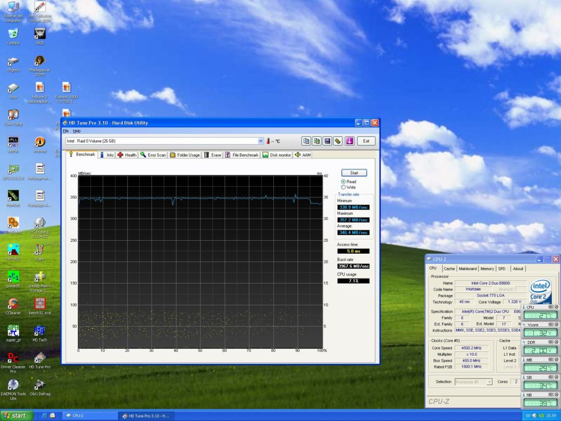The image size is (561, 421).
Task: Select the Read radio button
Action: tap(343, 182)
